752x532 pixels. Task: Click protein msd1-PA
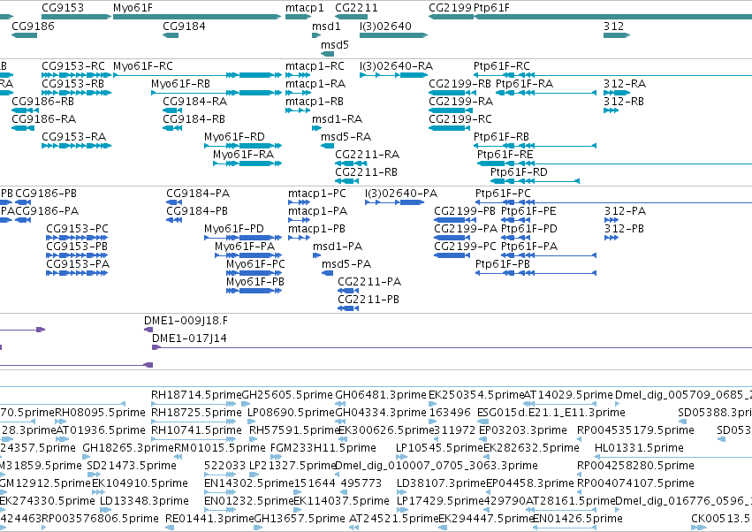tap(316, 255)
